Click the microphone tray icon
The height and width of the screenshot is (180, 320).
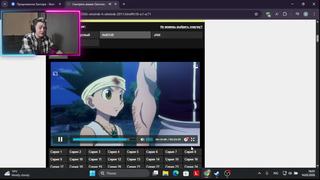267,173
